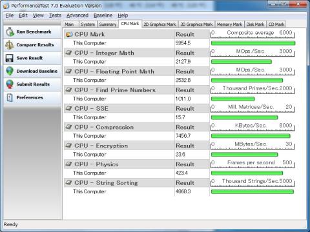Switch to the Memory Mark tab

(229, 24)
